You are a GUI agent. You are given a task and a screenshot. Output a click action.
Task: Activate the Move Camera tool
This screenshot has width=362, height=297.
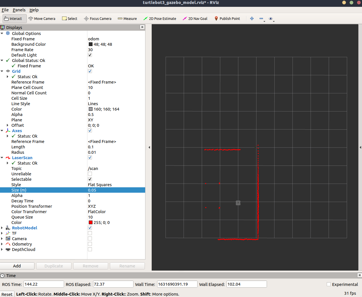(42, 19)
